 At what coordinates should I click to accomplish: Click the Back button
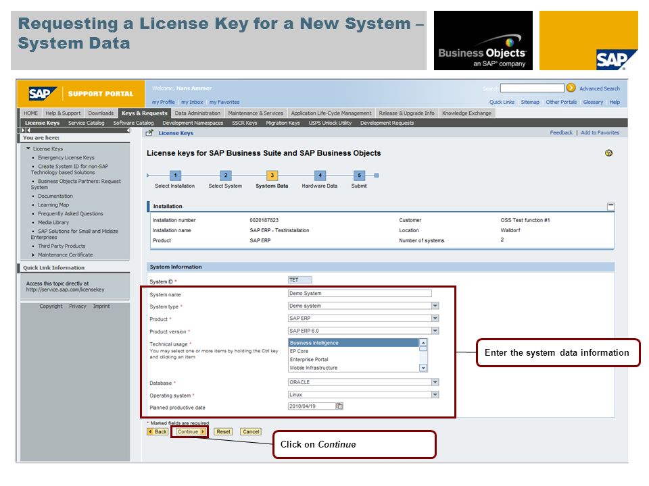tap(158, 431)
